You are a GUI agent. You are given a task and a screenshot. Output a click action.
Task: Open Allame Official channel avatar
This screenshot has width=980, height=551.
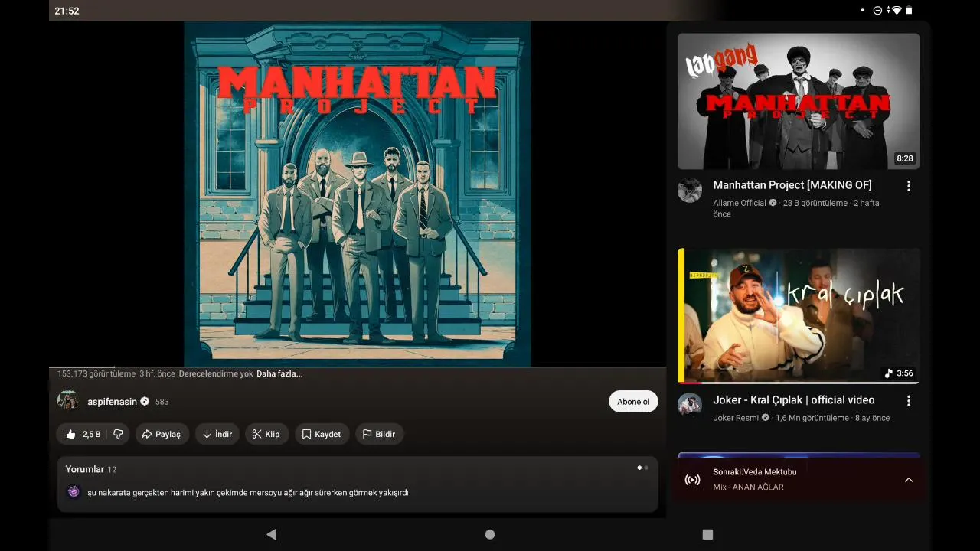(x=690, y=191)
